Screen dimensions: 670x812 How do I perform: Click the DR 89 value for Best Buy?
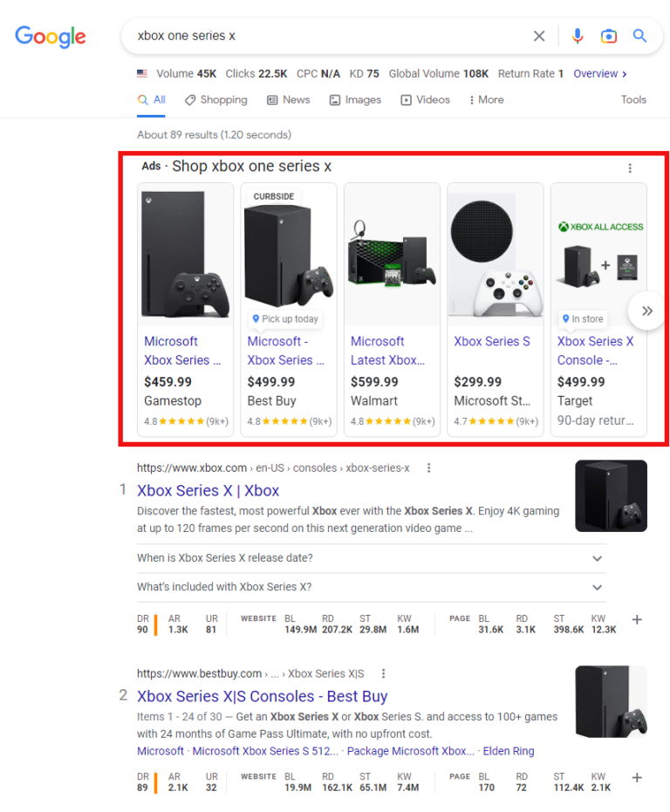pyautogui.click(x=142, y=787)
